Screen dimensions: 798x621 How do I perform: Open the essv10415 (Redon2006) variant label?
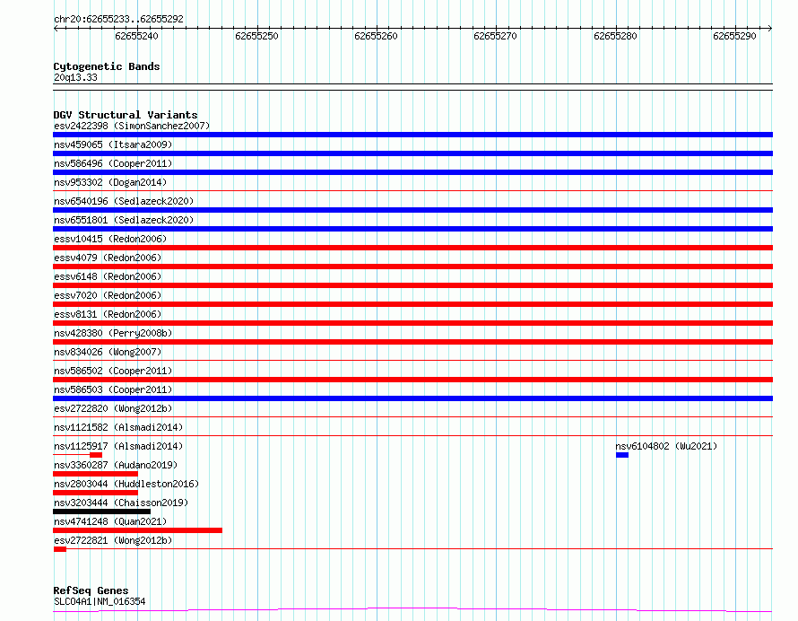click(x=109, y=239)
